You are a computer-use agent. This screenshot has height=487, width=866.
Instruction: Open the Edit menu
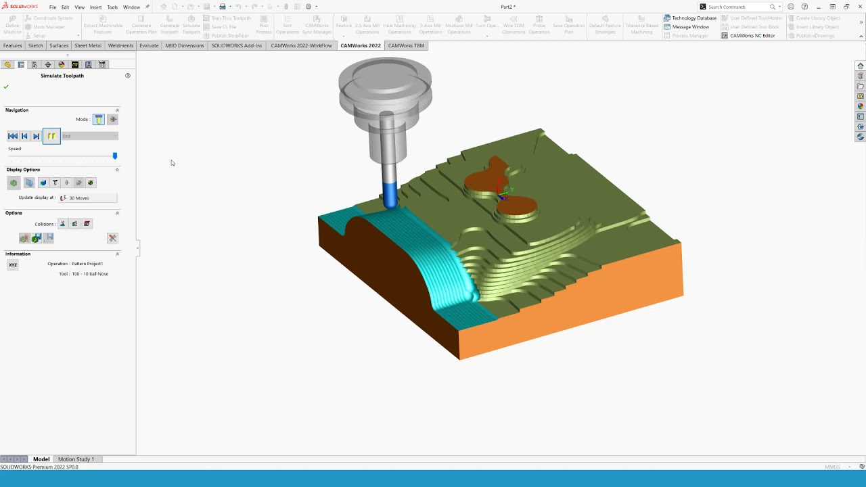65,7
